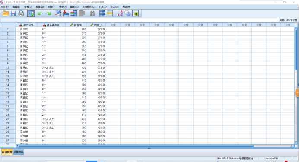Click the blue grid Split File icon
This screenshot has width=299, height=162.
102,13
